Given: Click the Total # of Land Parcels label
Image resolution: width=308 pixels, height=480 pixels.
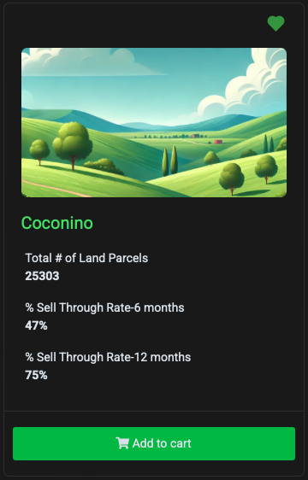Looking at the screenshot, I should click(x=86, y=258).
